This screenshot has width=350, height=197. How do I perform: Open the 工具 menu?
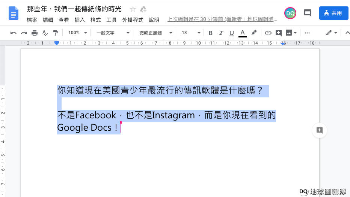pos(112,20)
